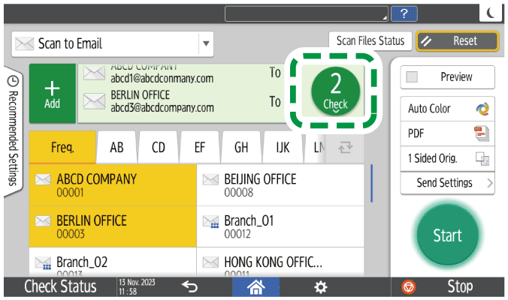Deselect BERLIN OFFICE destination
The width and height of the screenshot is (508, 300).
(113, 226)
